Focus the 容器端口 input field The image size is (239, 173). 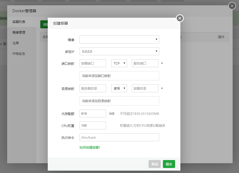pyautogui.click(x=93, y=63)
